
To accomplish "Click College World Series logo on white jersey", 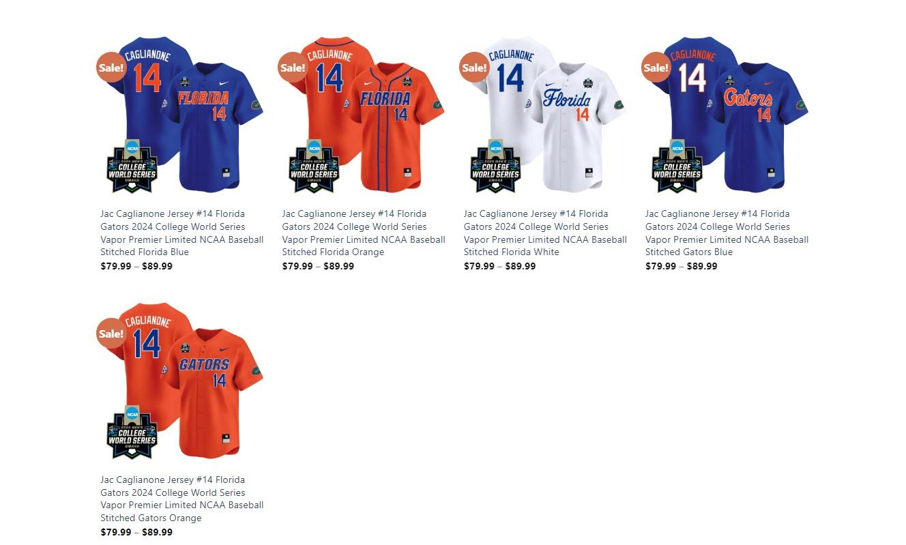I will (x=495, y=166).
